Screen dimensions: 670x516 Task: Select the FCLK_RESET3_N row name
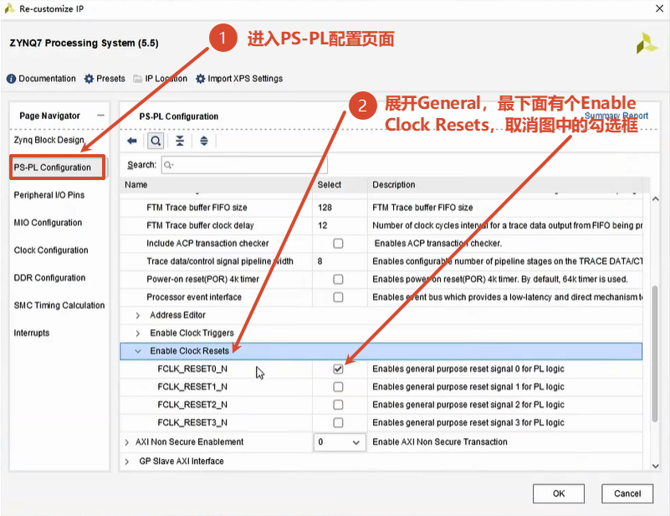pos(192,423)
